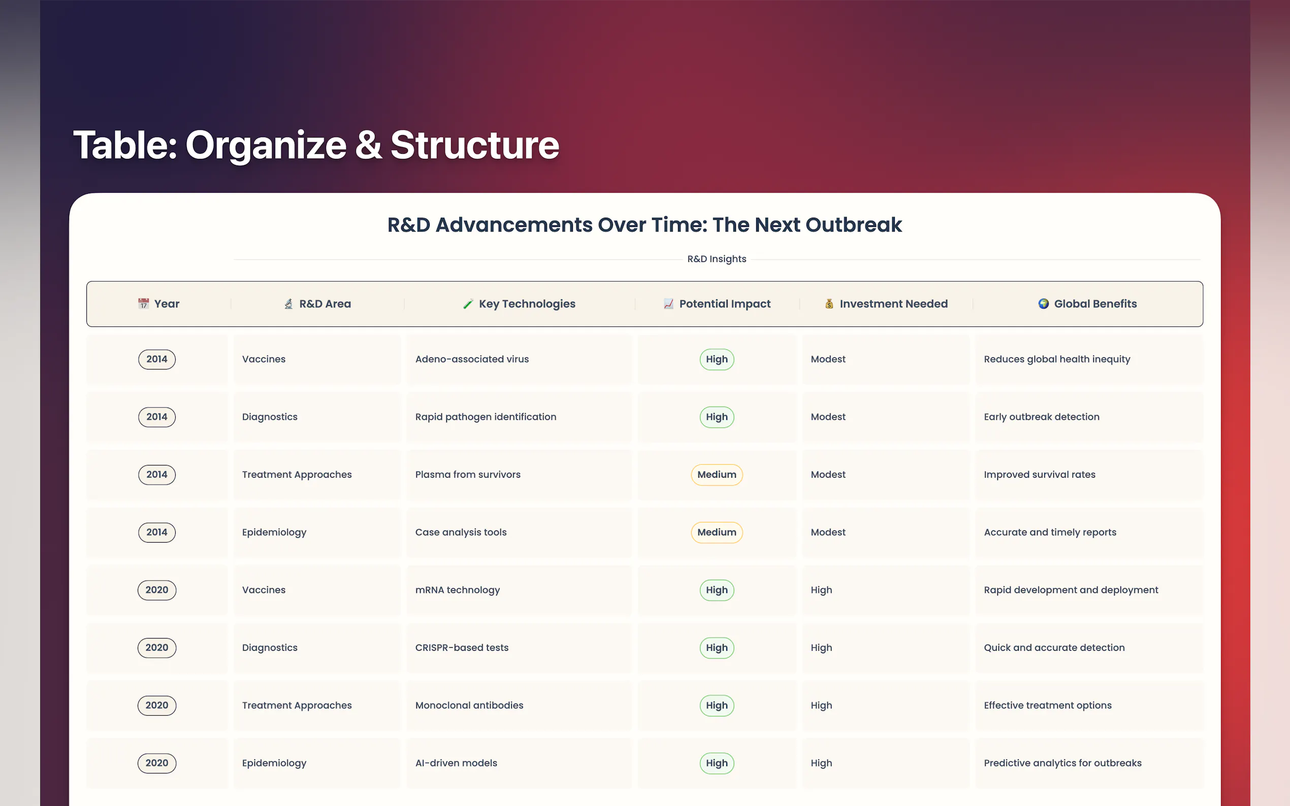Click the table title R&D Advancements Over Time

[x=644, y=225]
